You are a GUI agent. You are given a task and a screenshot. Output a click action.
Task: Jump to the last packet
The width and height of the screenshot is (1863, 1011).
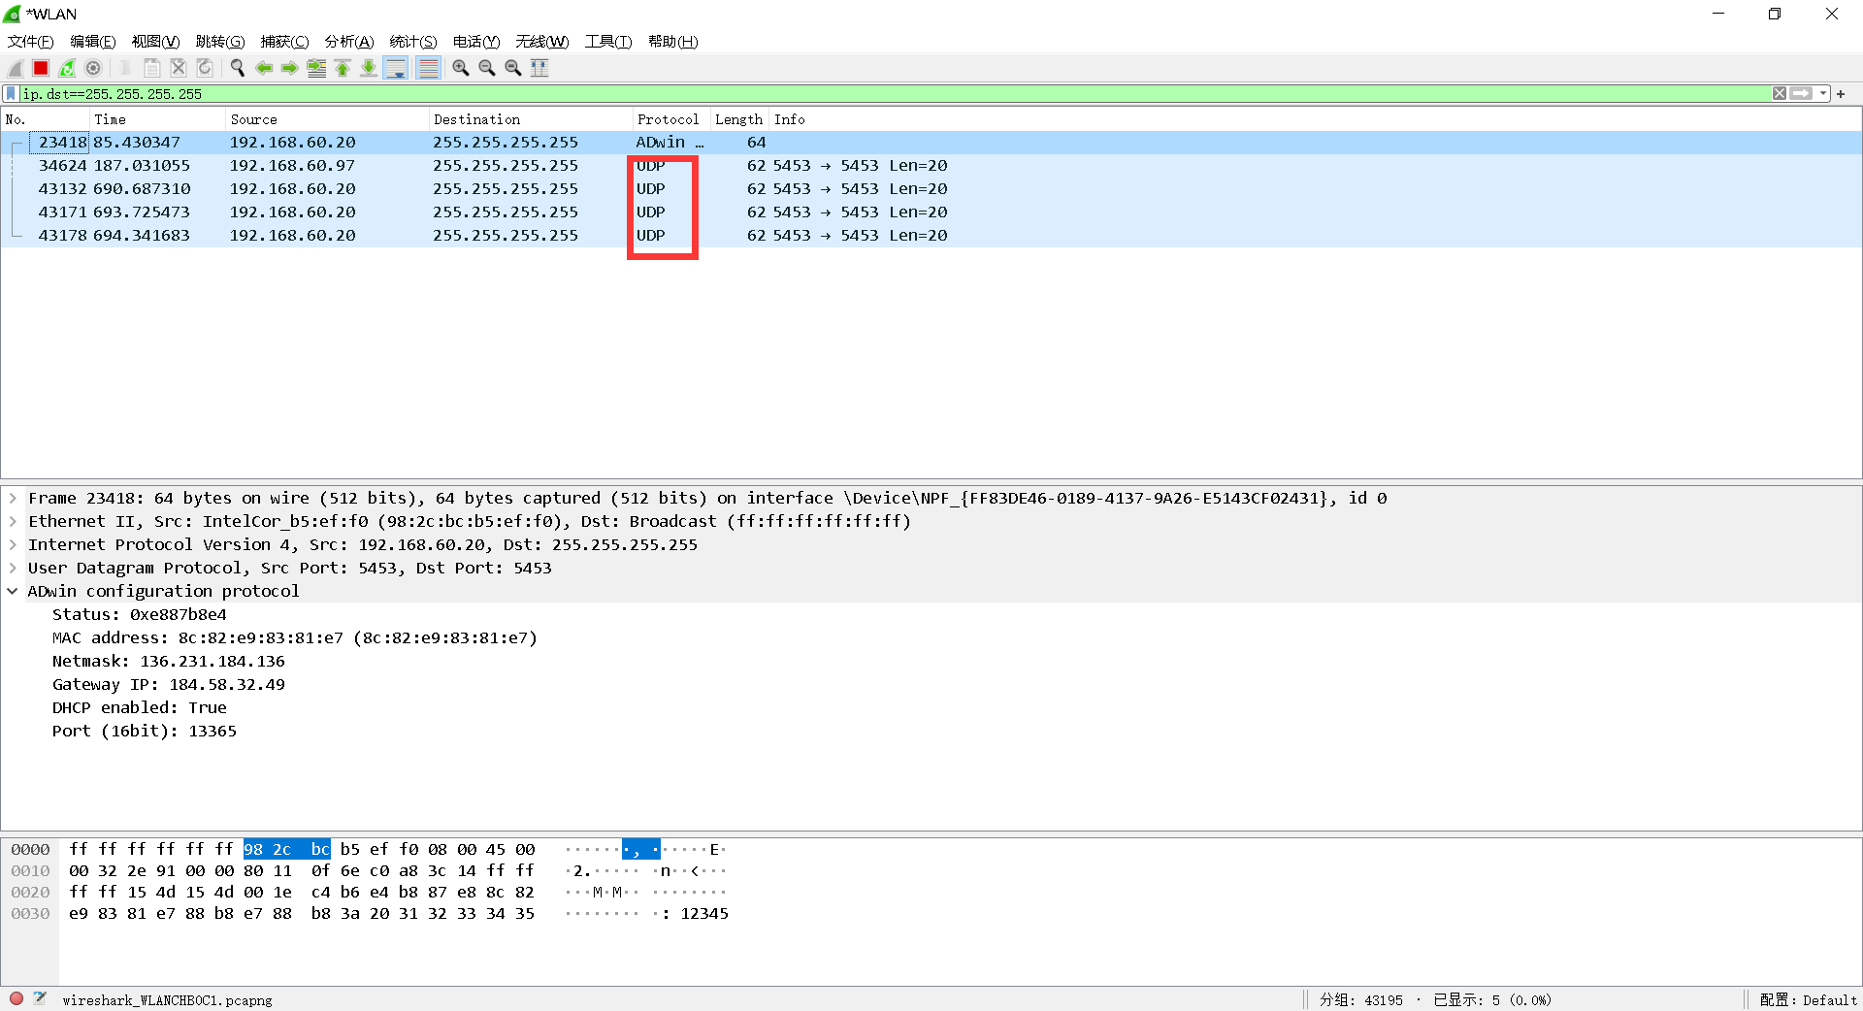pyautogui.click(x=369, y=68)
